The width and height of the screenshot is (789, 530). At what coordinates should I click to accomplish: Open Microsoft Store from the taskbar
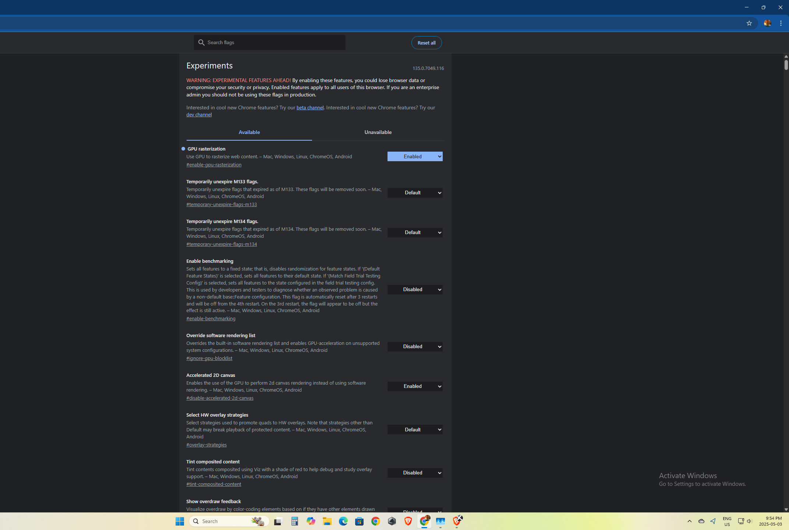point(359,521)
